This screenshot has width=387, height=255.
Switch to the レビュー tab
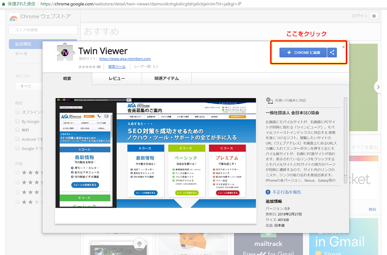[117, 79]
